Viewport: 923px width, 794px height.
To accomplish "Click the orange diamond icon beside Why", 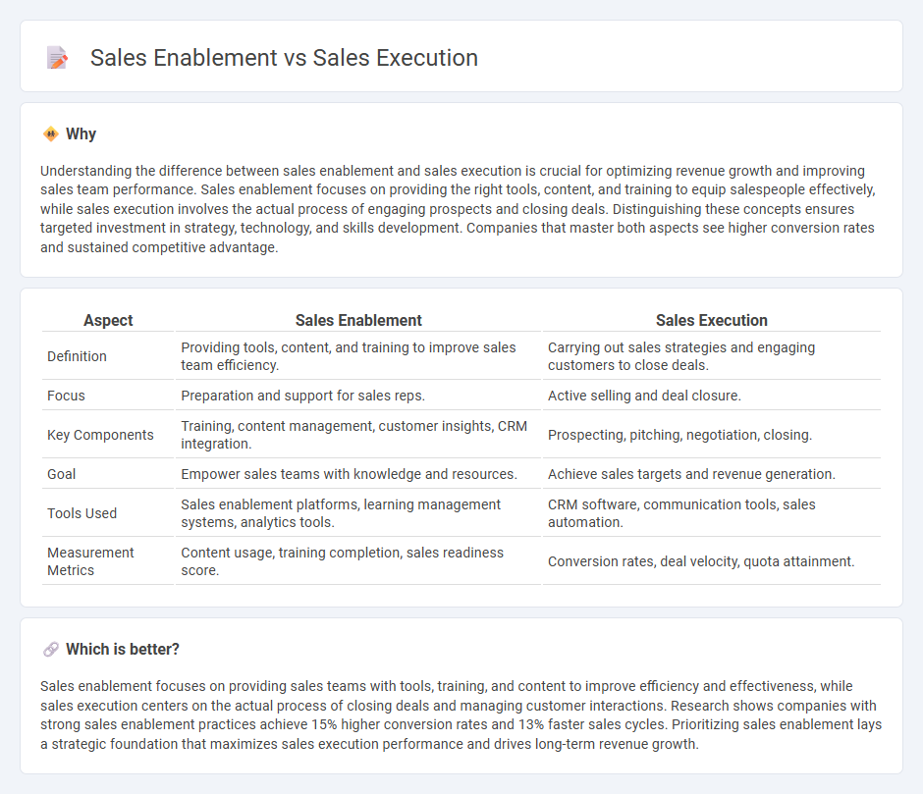I will [x=51, y=134].
